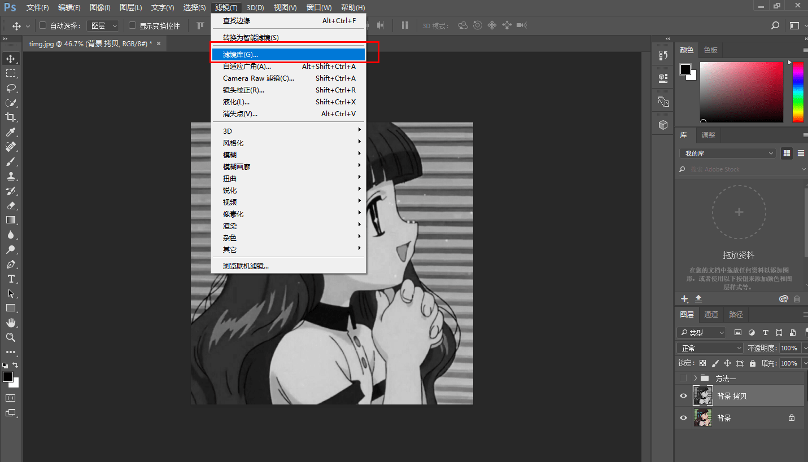Enable the 自动选择 checkbox
808x462 pixels.
click(42, 25)
